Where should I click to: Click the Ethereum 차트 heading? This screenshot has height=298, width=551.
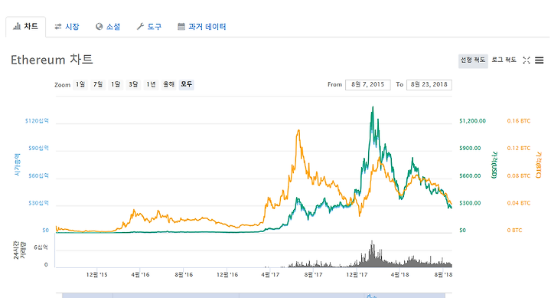[x=52, y=60]
